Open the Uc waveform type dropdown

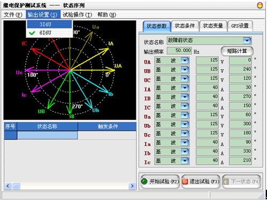point(185,134)
